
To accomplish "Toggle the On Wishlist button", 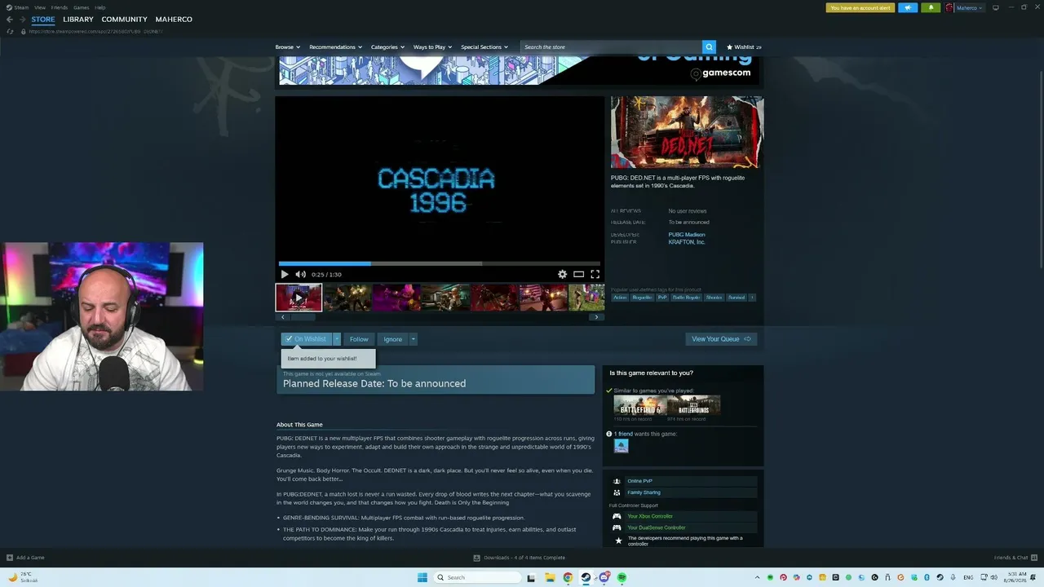I will point(306,339).
